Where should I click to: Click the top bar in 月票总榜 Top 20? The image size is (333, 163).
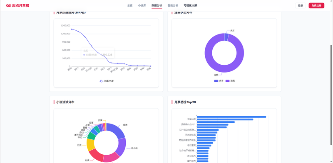(231, 117)
